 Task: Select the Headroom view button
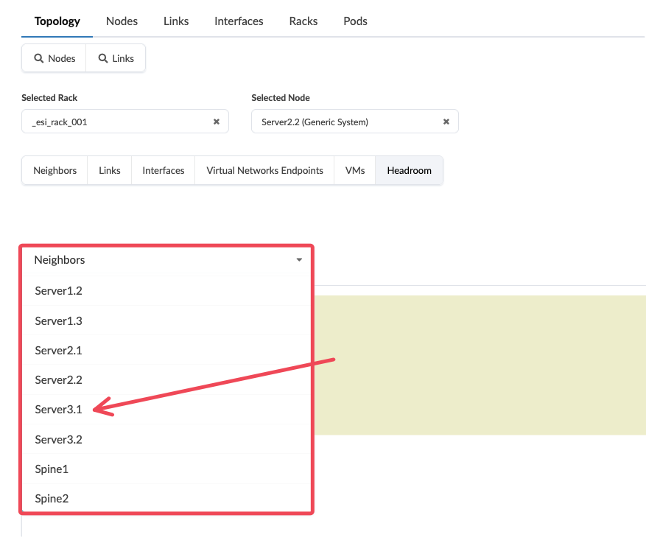[x=409, y=170]
